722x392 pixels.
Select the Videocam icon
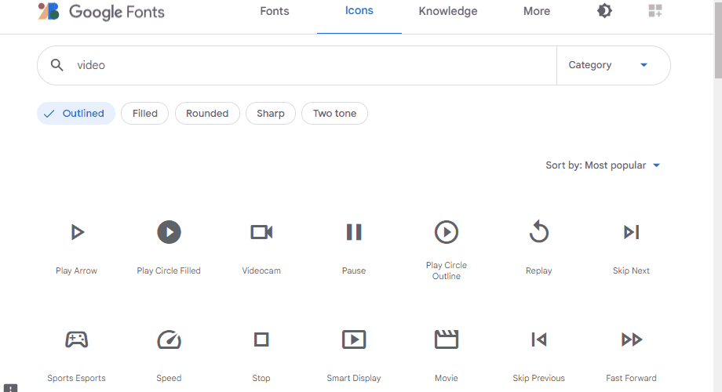click(261, 232)
